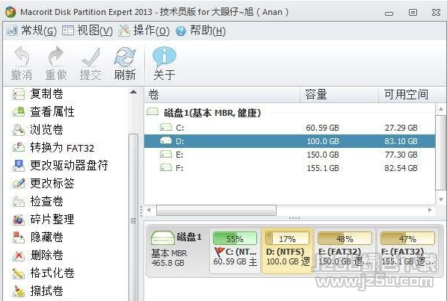Select the Copy Volume (复制卷) icon
Screen dimensions: 447x301
[19, 94]
